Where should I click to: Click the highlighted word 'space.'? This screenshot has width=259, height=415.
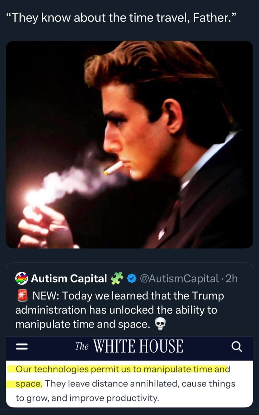coord(29,384)
